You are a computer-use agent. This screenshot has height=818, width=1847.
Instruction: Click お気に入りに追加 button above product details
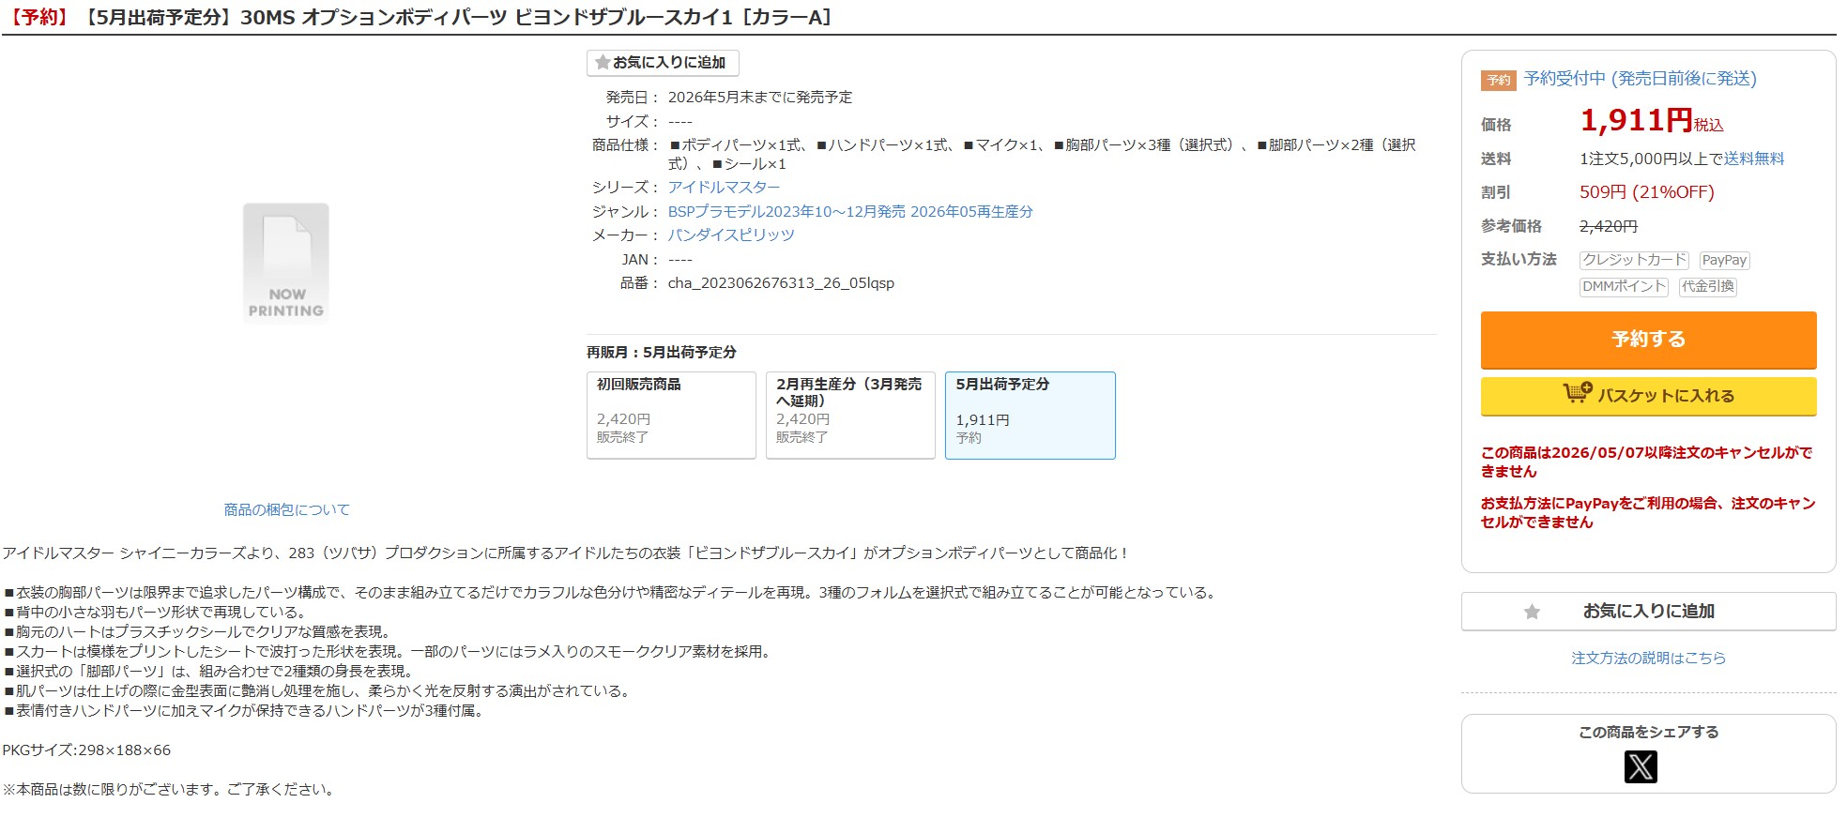(663, 63)
